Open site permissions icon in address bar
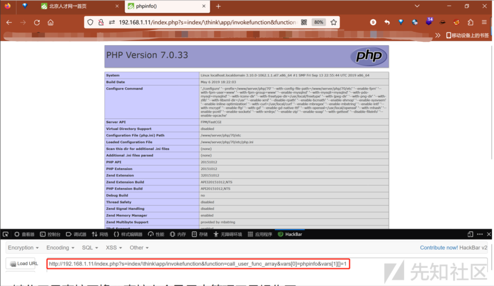Screen dimensions: 494x286 click(x=112, y=22)
